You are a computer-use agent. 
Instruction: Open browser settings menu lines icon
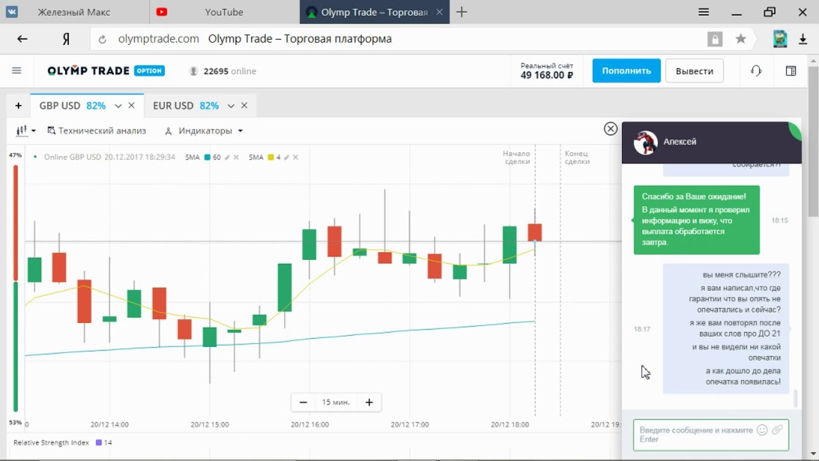703,12
